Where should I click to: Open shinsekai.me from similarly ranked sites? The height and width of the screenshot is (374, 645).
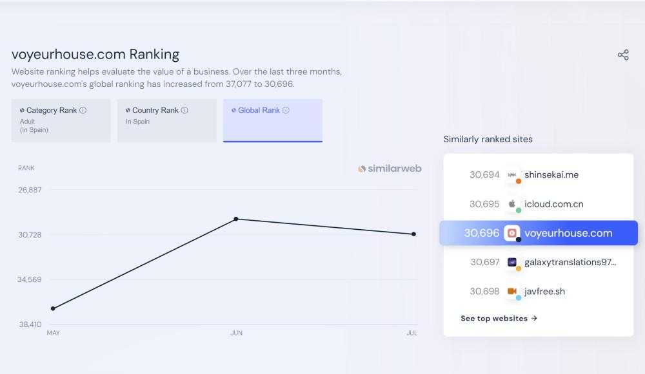coord(551,175)
